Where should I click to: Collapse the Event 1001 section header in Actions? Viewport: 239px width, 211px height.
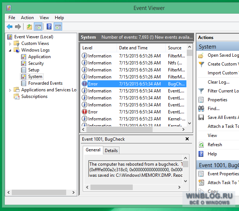pyautogui.click(x=218, y=165)
